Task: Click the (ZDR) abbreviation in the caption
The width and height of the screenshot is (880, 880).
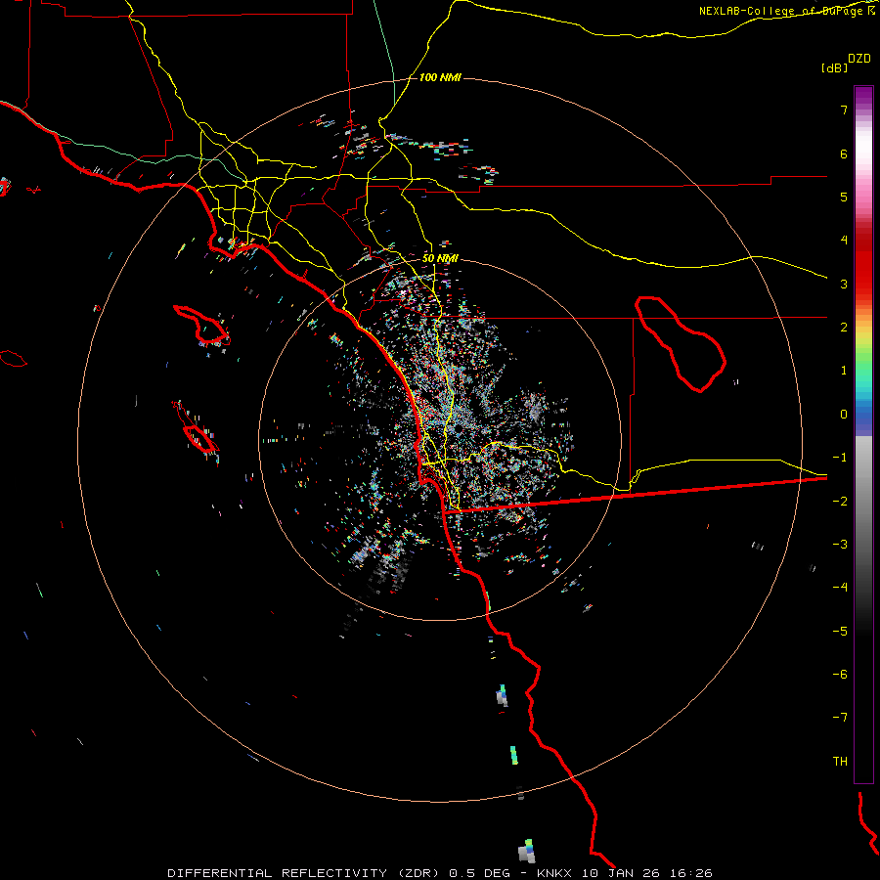Action: pyautogui.click(x=420, y=873)
